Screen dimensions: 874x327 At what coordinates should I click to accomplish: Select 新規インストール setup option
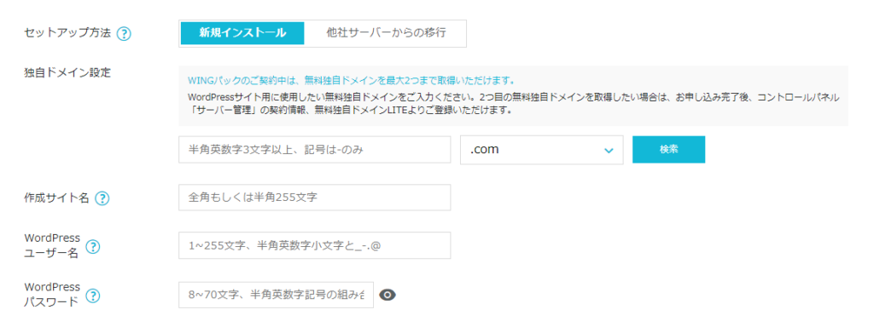pos(242,33)
